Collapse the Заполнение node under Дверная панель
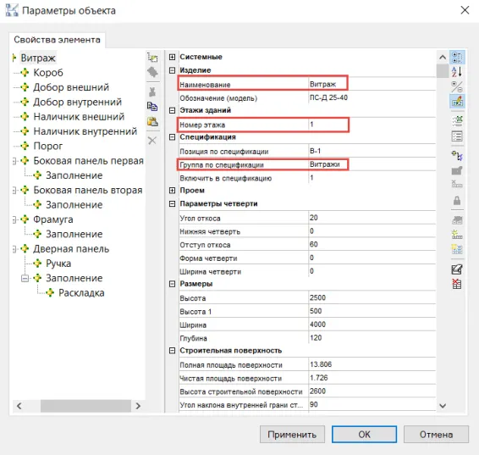This screenshot has height=455, width=479. 25,278
